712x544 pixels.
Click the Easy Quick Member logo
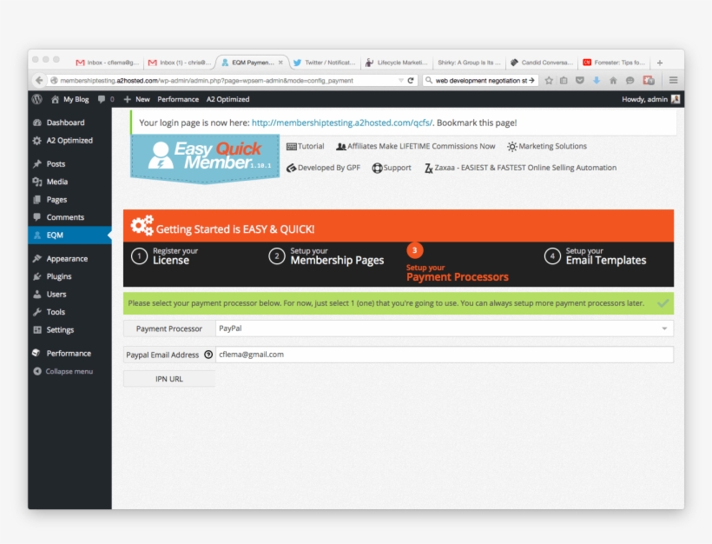pos(205,157)
